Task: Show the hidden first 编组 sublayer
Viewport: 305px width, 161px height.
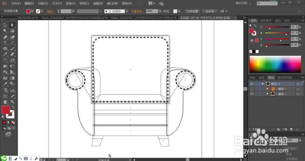Action: (252, 89)
